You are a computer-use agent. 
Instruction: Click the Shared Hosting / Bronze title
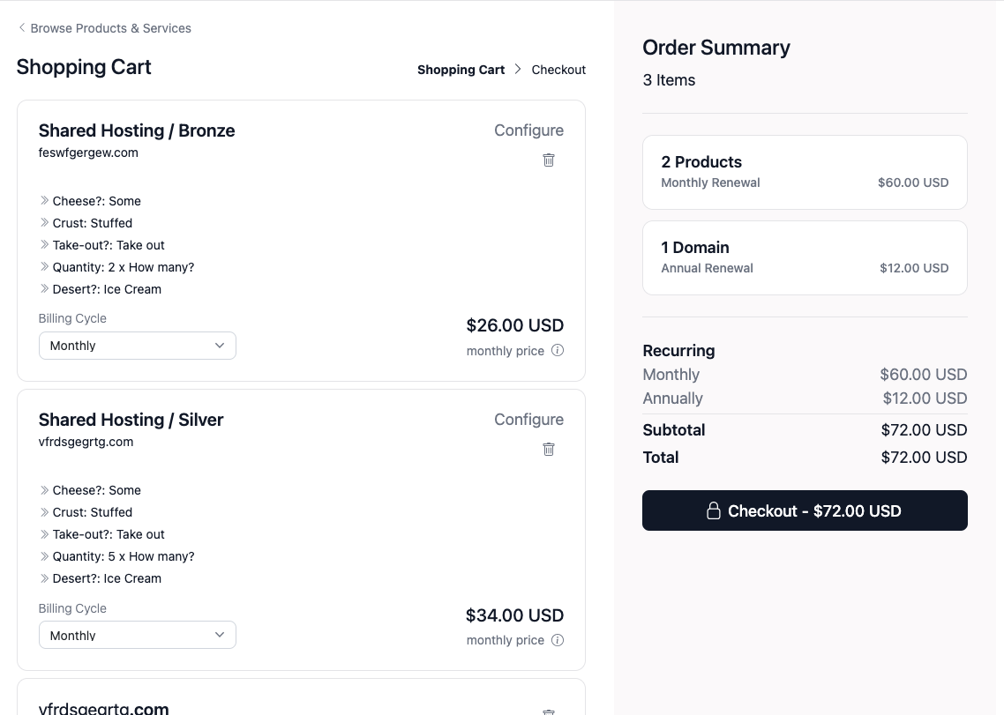click(x=137, y=130)
